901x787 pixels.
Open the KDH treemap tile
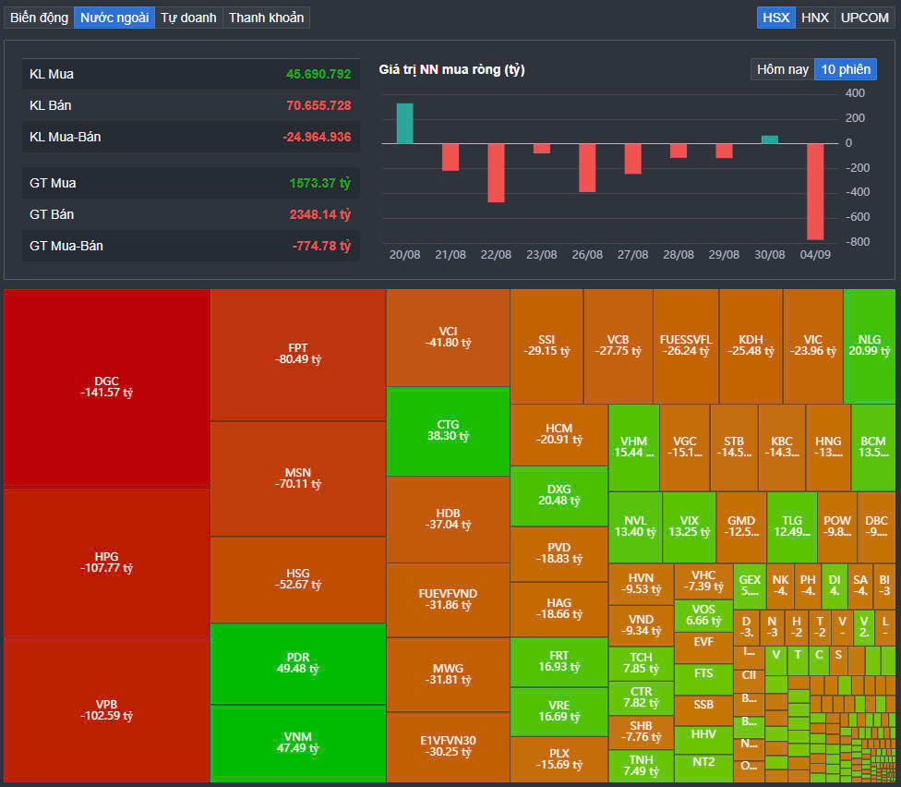751,346
